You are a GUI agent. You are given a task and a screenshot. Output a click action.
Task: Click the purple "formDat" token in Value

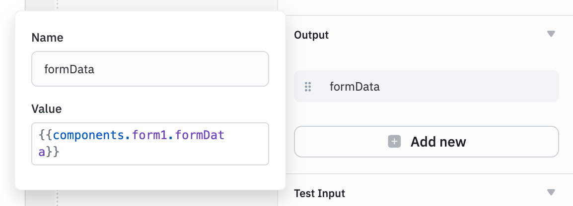(x=201, y=135)
